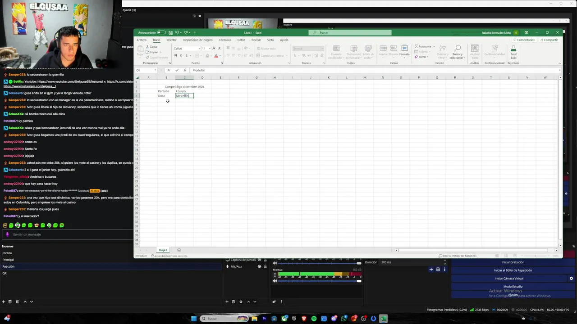Viewport: 577px width, 324px height.
Task: Click the Ayuda ribbon tab
Action: click(284, 40)
